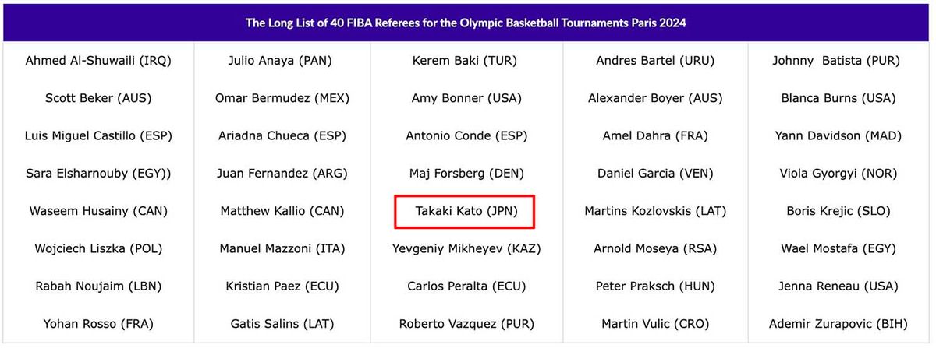Click Maj Forsberg (DEN) name
Viewport: 936px width, 348px height.
pyautogui.click(x=466, y=174)
